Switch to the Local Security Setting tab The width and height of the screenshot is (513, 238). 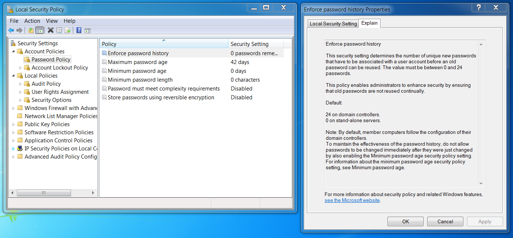(333, 23)
